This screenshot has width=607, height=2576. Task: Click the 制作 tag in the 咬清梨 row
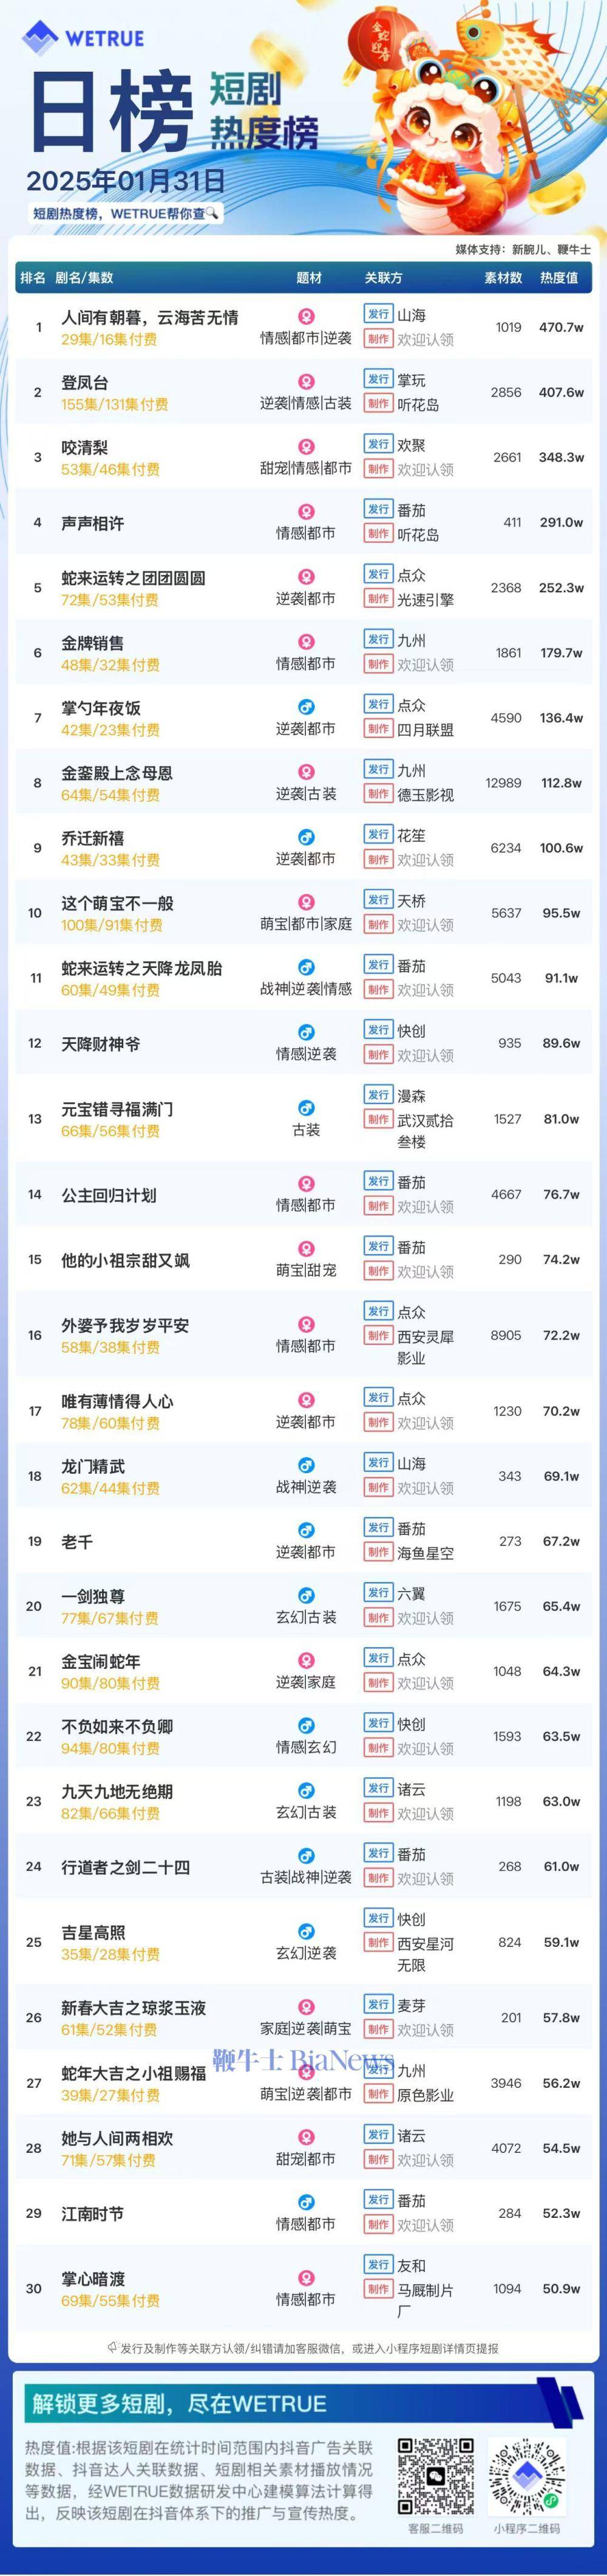point(378,469)
